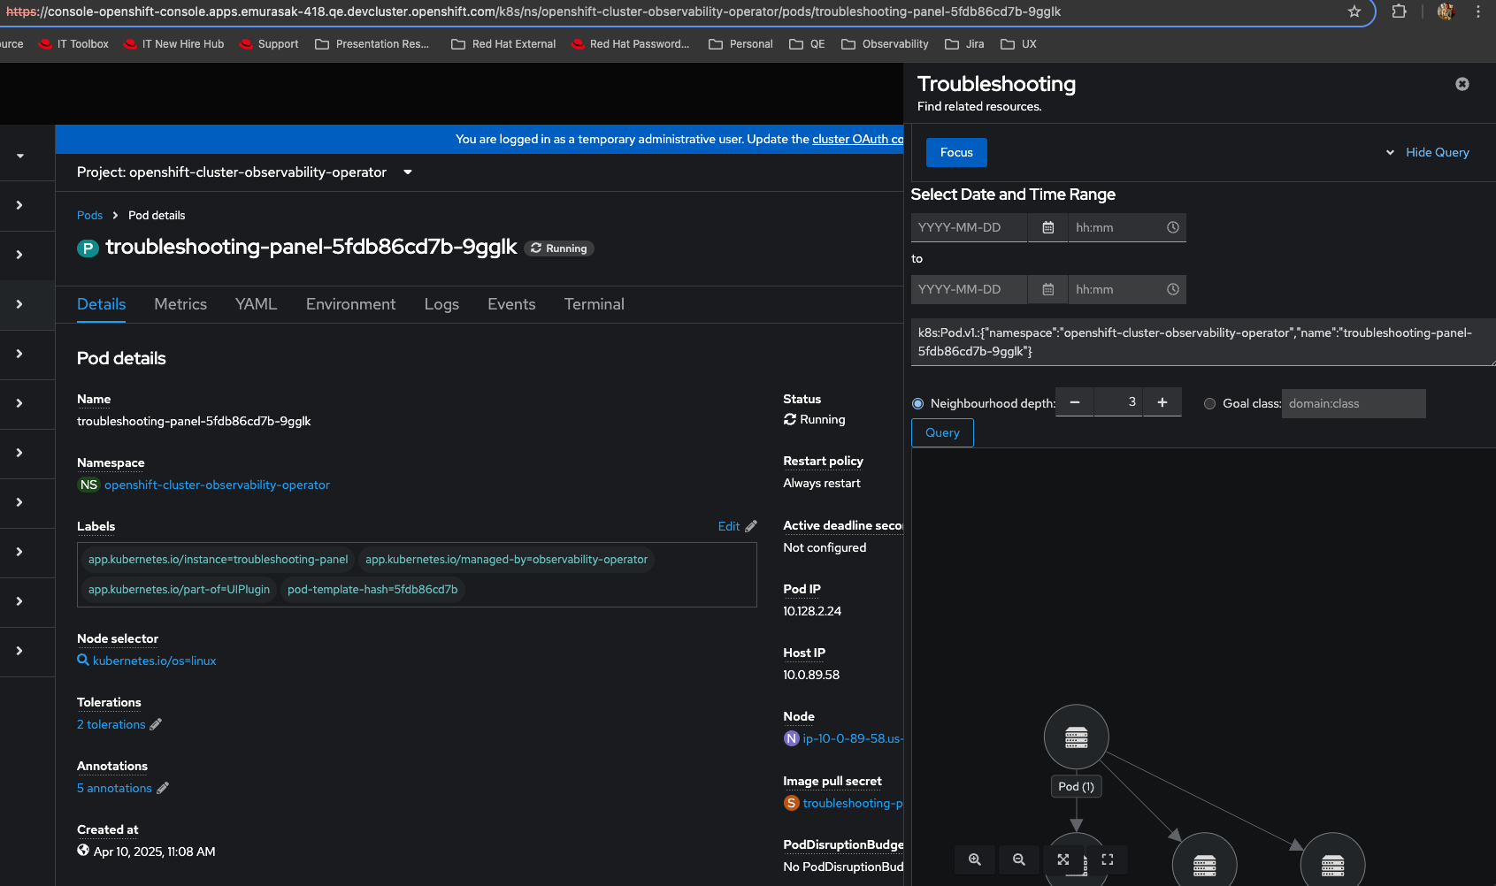Image resolution: width=1496 pixels, height=886 pixels.
Task: Click the neighbourhood depth number field
Action: (x=1118, y=402)
